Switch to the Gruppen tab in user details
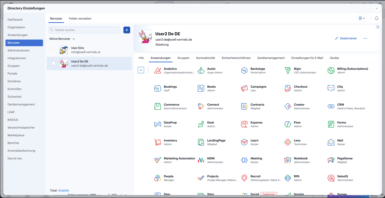The image size is (385, 198). pos(184,58)
